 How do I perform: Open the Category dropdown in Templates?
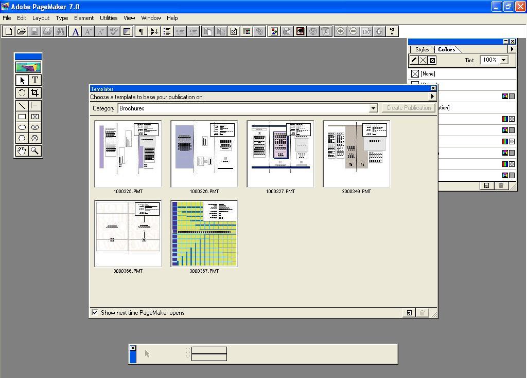(373, 108)
